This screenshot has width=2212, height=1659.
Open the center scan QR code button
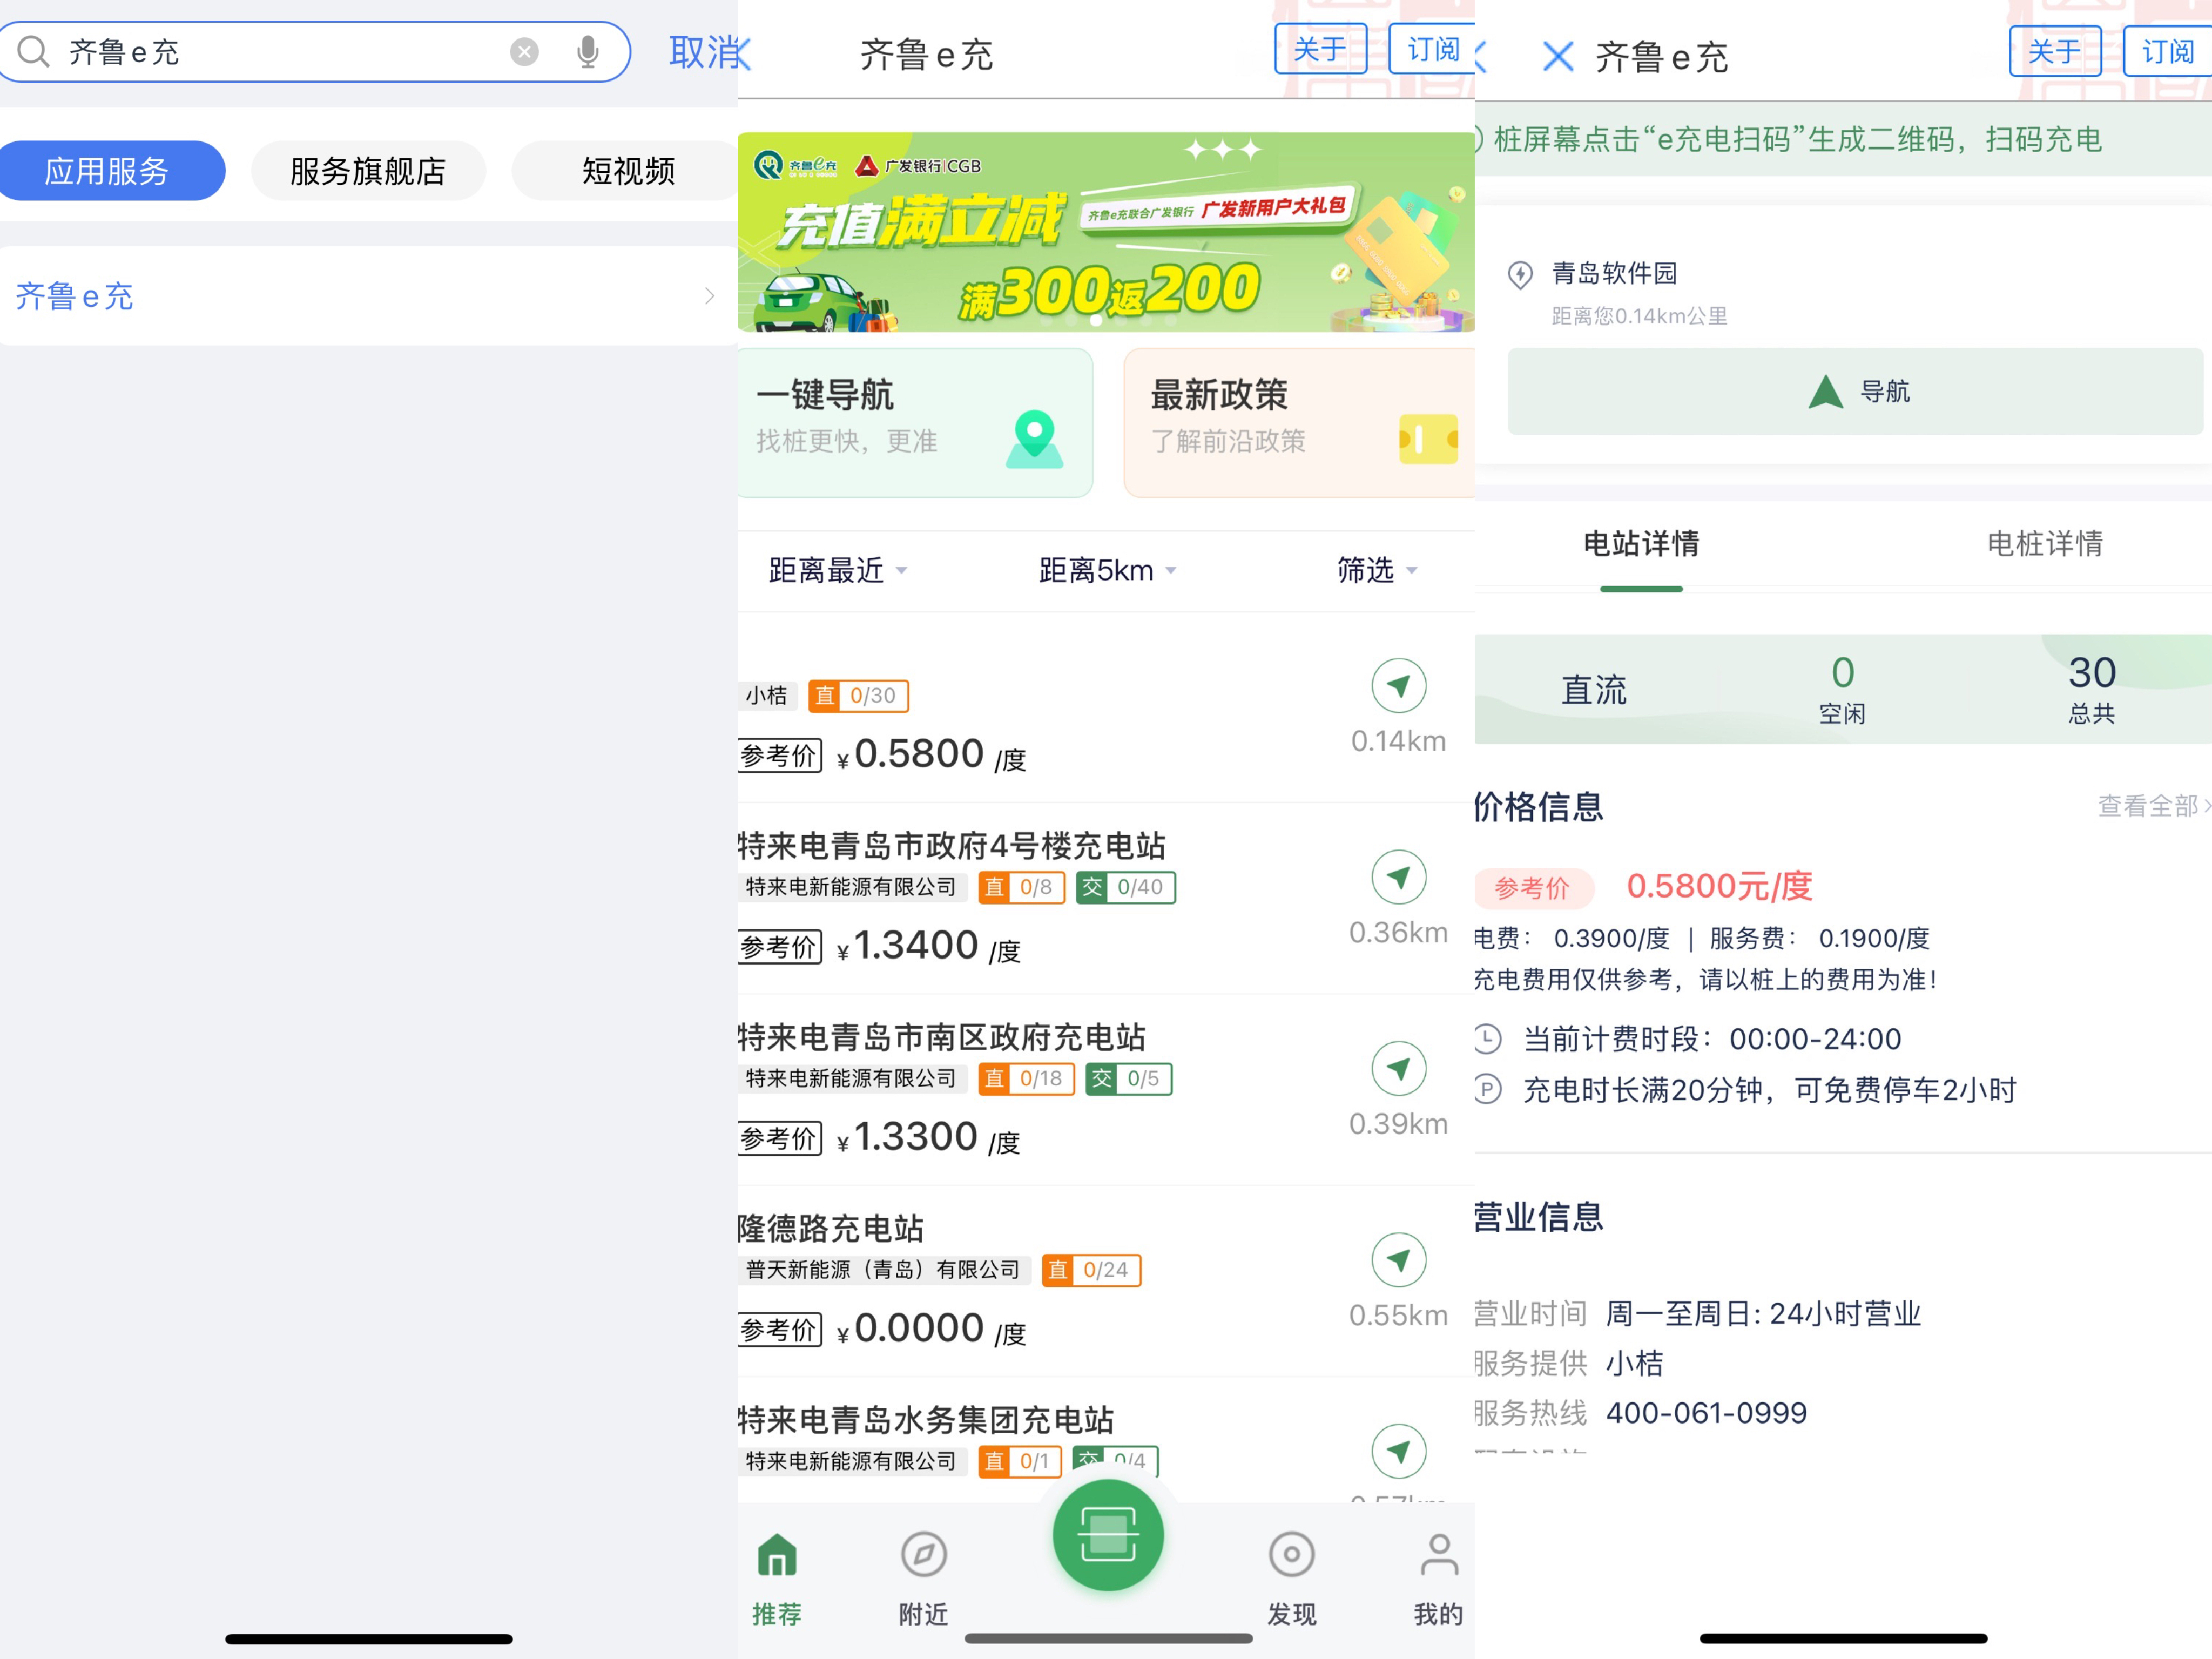(x=1108, y=1535)
